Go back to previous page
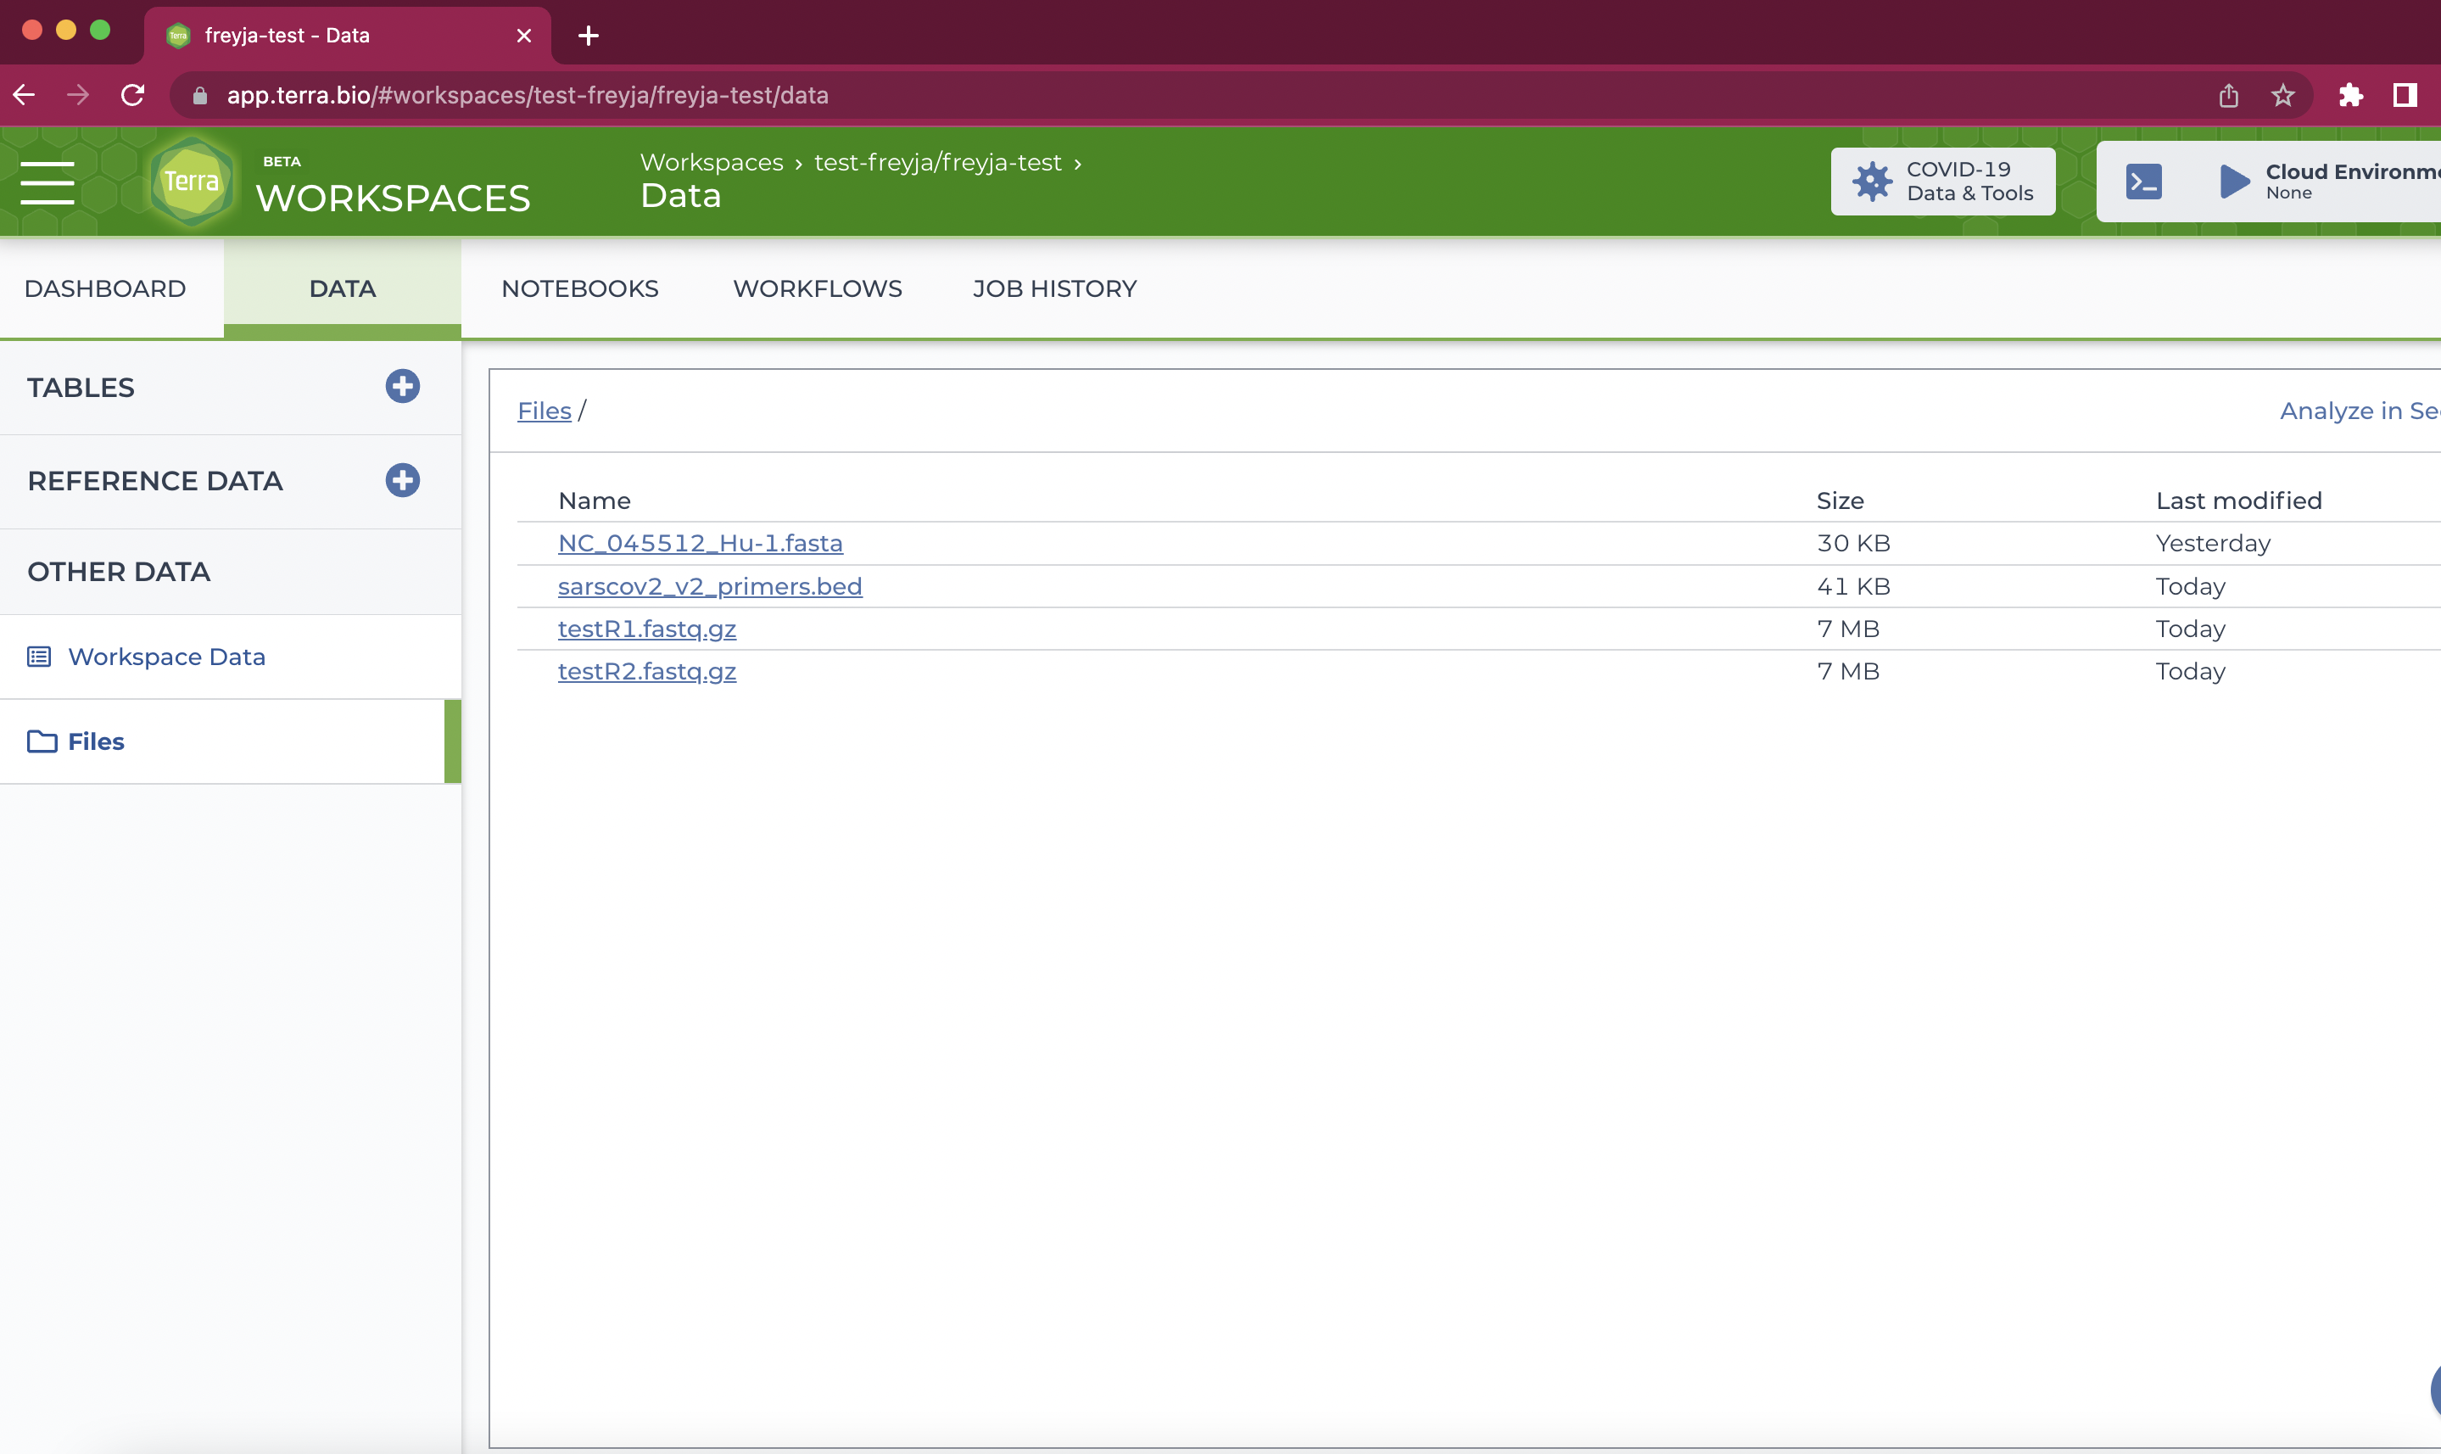 pyautogui.click(x=25, y=95)
